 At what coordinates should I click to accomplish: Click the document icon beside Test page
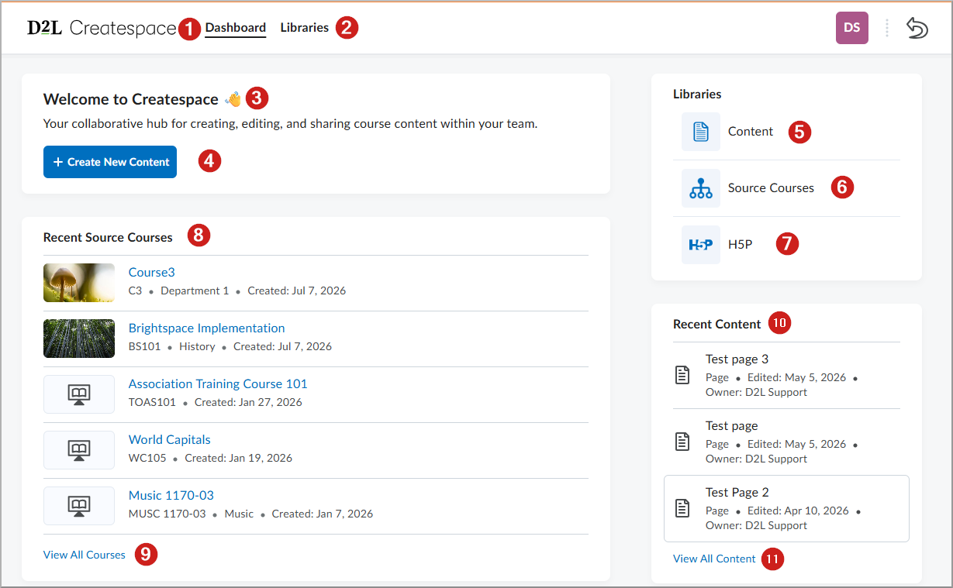pyautogui.click(x=682, y=442)
